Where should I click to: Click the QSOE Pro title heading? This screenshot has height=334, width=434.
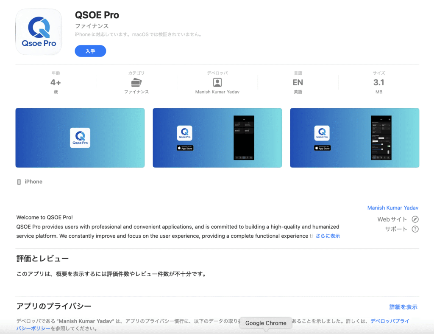point(97,15)
